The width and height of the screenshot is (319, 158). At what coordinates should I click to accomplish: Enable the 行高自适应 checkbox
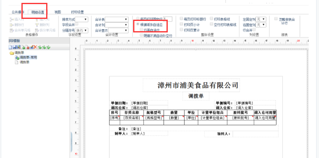point(142,30)
